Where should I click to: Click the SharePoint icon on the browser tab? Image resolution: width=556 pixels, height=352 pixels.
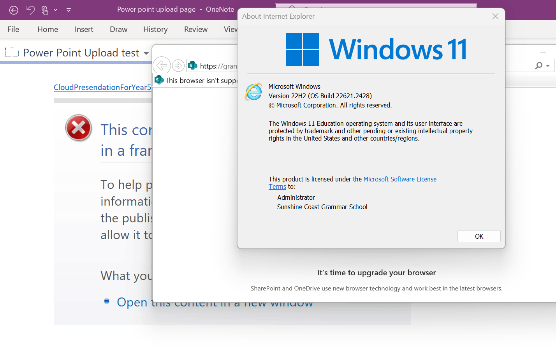[159, 80]
